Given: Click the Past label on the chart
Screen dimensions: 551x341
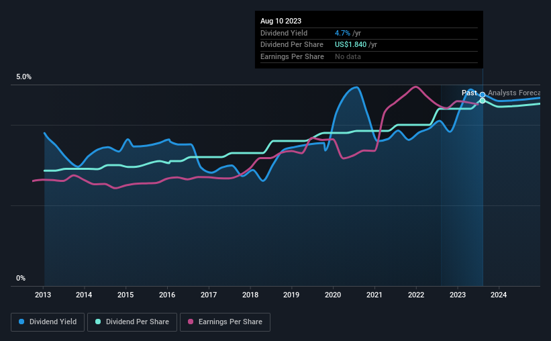Looking at the screenshot, I should [x=469, y=93].
